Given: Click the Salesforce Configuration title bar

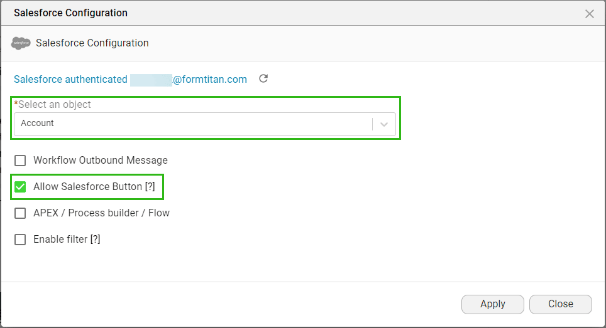Looking at the screenshot, I should (x=70, y=13).
